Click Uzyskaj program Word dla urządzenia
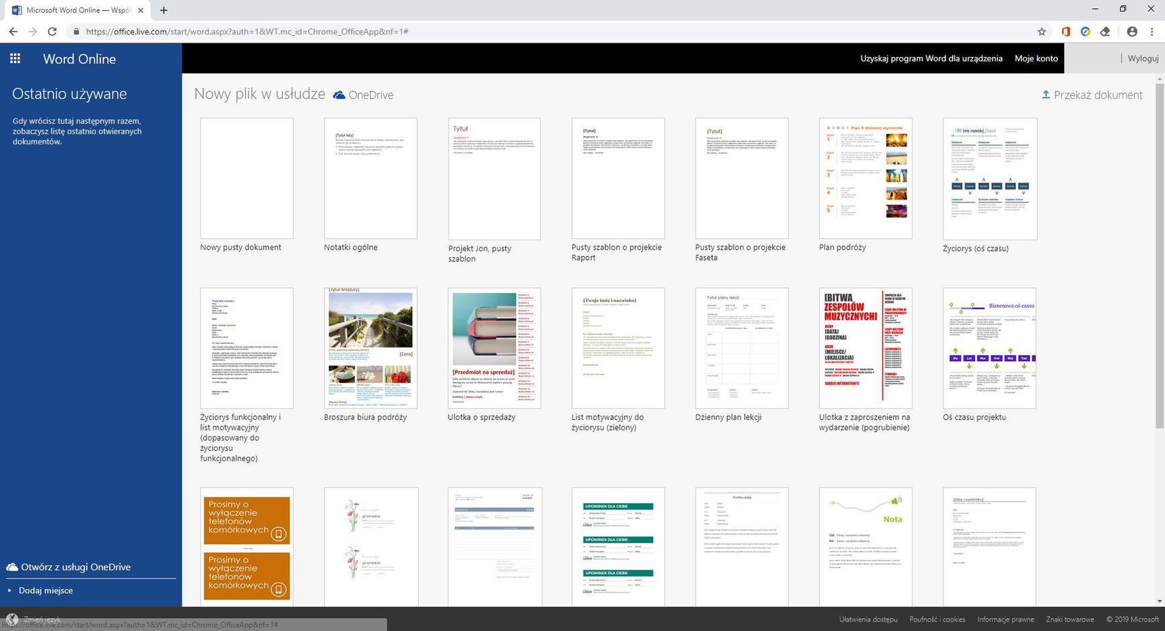Viewport: 1165px width, 631px height. 931,58
